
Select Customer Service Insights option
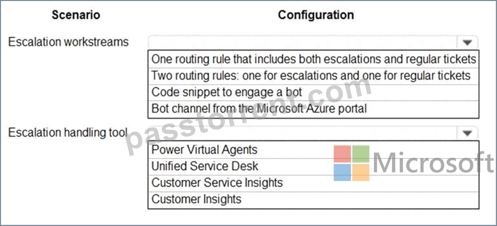[x=313, y=183]
